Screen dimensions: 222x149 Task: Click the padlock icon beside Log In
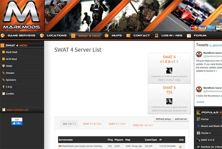(157, 36)
